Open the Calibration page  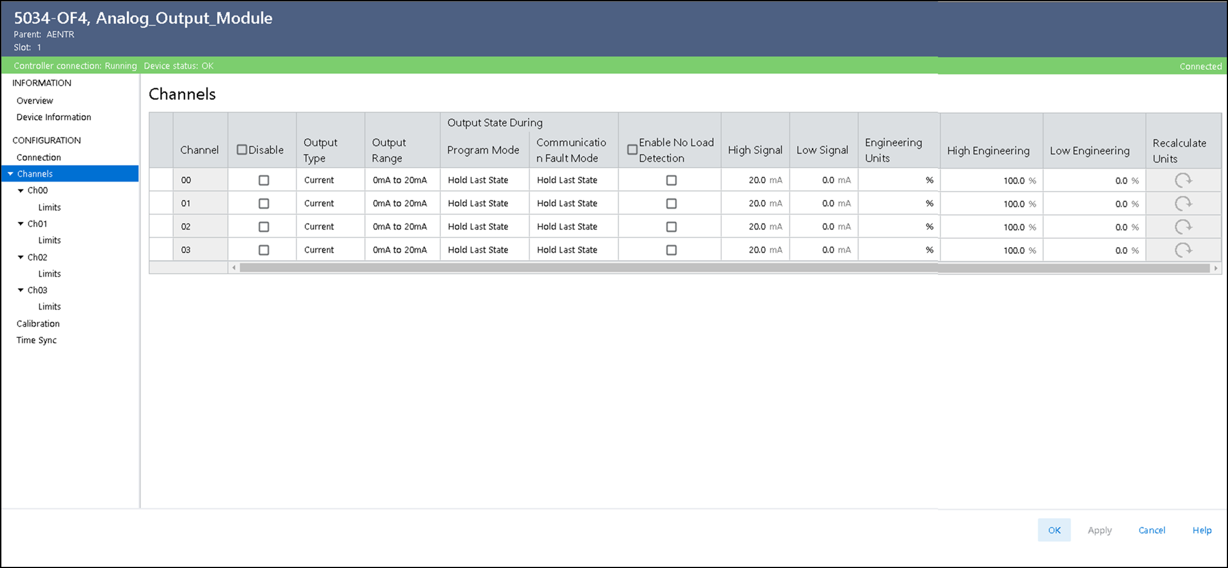[38, 324]
